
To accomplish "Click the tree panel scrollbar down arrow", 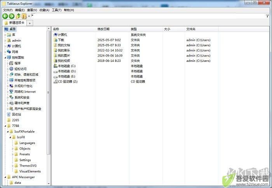I will point(49,183).
